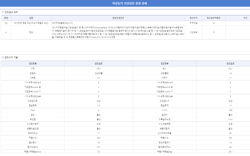
Task: Select the 적혈구수 exam item cell
Action: point(33,138)
